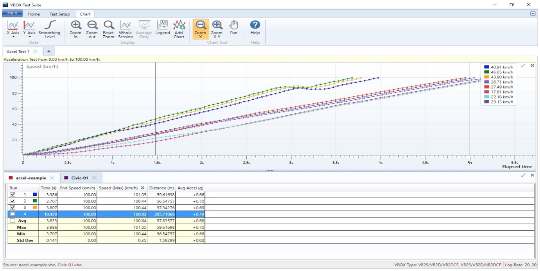Remove the Speed (Max) column

(x=142, y=188)
